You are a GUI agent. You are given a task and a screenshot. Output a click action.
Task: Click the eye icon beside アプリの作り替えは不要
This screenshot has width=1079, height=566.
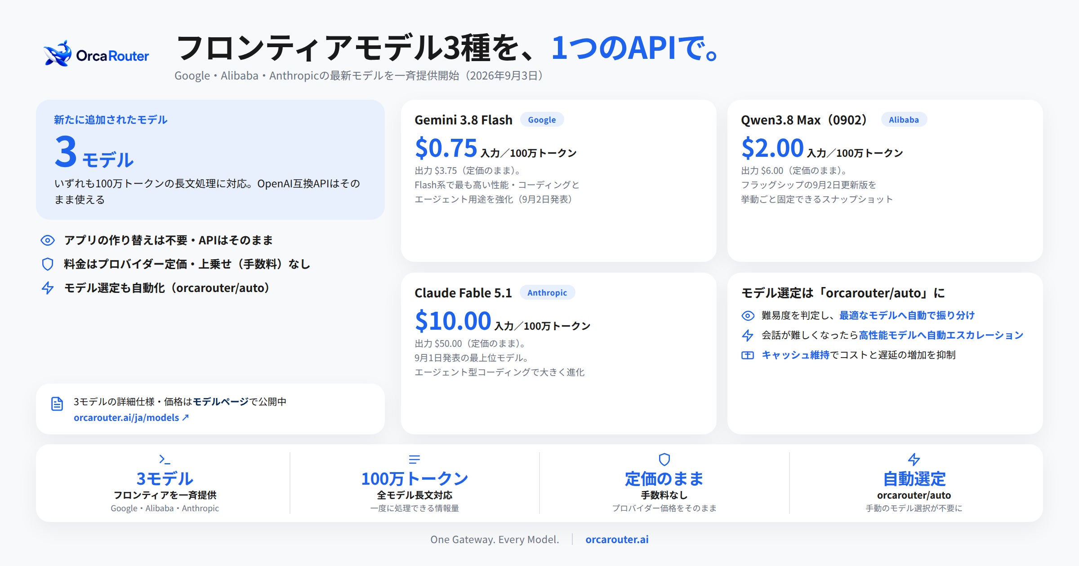click(48, 240)
